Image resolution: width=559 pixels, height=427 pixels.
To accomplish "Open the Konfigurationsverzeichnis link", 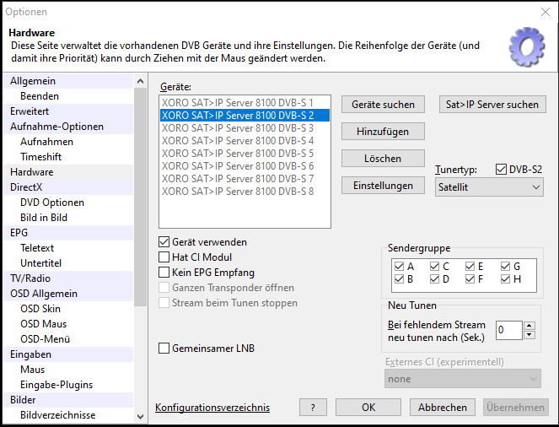I will point(212,408).
